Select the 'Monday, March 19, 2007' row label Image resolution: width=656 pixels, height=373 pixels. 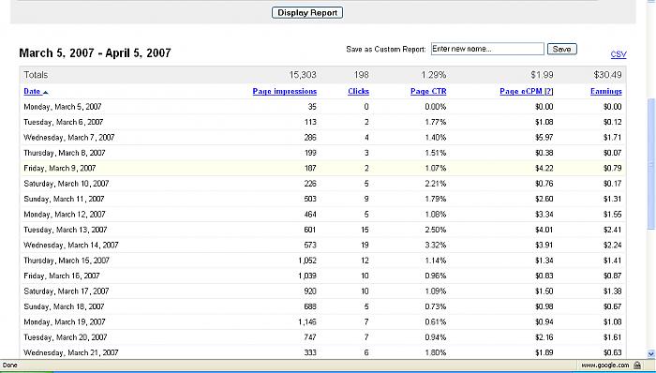click(x=65, y=322)
